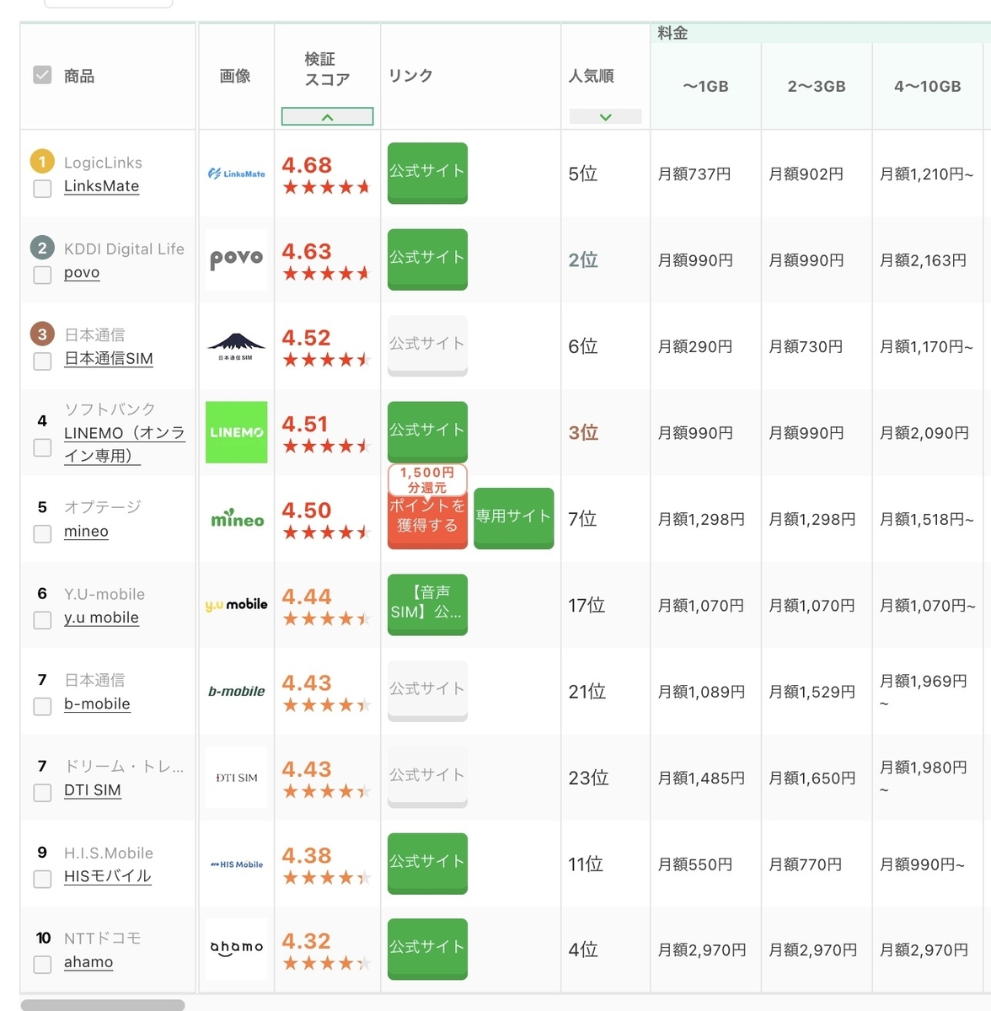Tick the LinksMate product checkbox

(x=42, y=189)
